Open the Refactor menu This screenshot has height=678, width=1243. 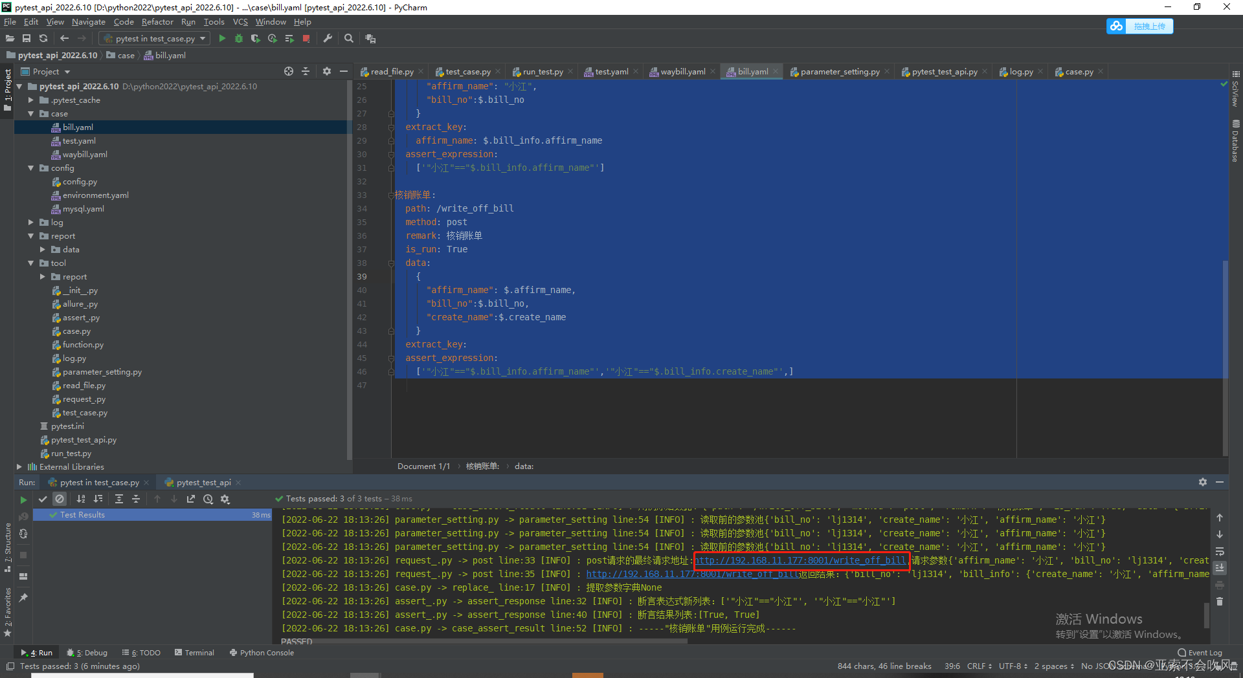tap(157, 22)
